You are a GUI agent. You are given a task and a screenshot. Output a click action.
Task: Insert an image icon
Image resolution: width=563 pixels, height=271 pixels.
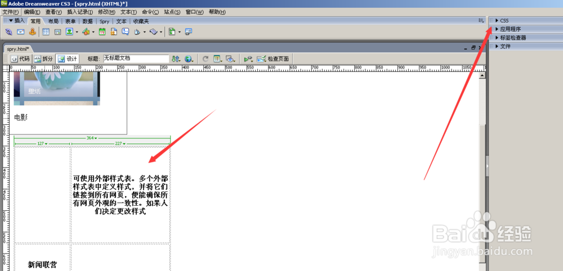click(x=69, y=32)
